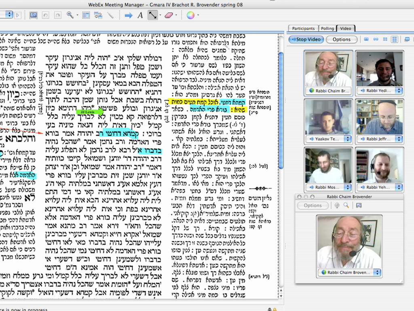Switch to four-video layout
This screenshot has height=311, width=414.
pos(385,39)
